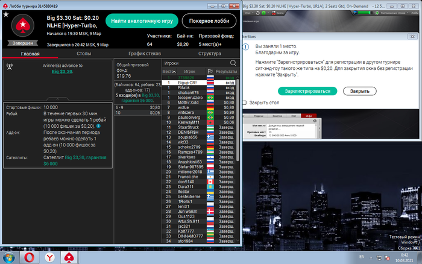
Task: Select player Bigup CR! row
Action: 198,83
